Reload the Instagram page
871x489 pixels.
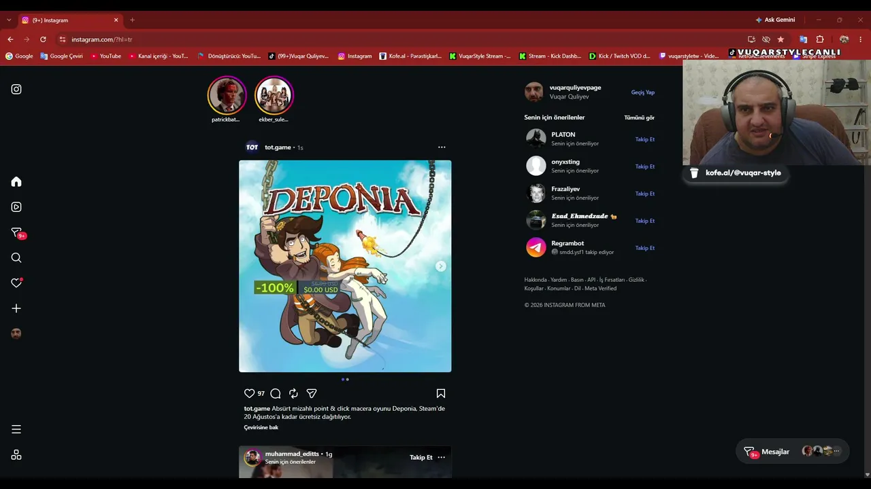pos(43,39)
